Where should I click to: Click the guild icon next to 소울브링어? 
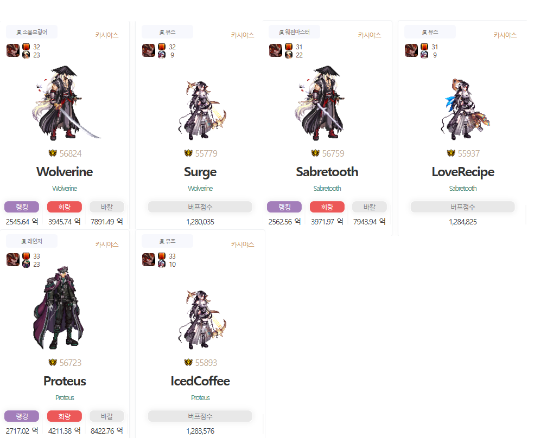(19, 33)
